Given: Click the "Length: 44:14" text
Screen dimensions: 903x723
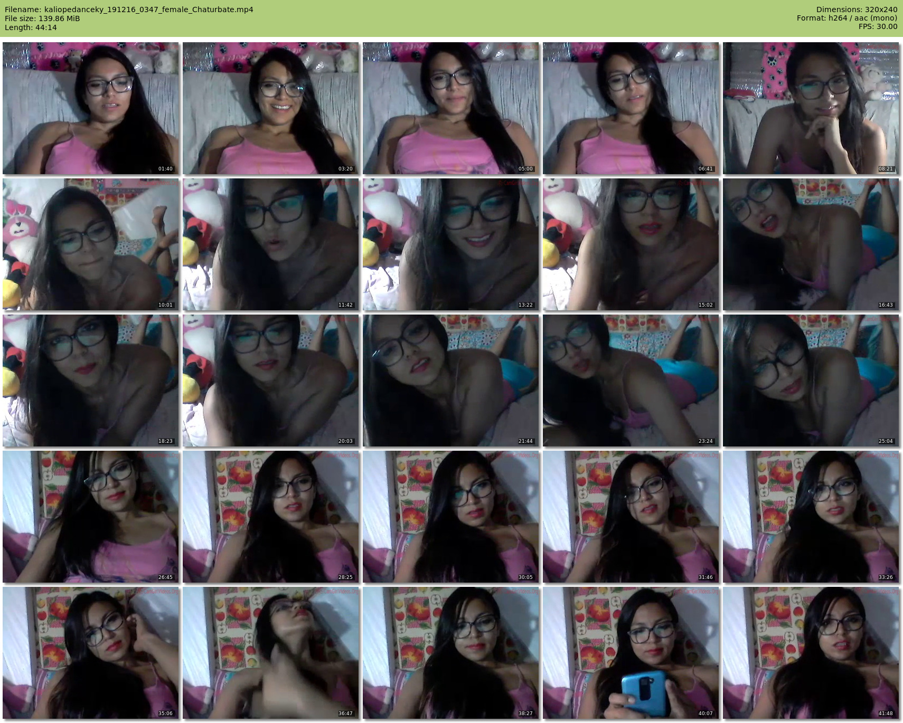Looking at the screenshot, I should tap(31, 27).
